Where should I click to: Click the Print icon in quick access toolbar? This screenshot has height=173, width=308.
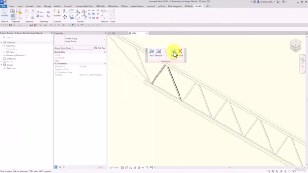pyautogui.click(x=31, y=25)
